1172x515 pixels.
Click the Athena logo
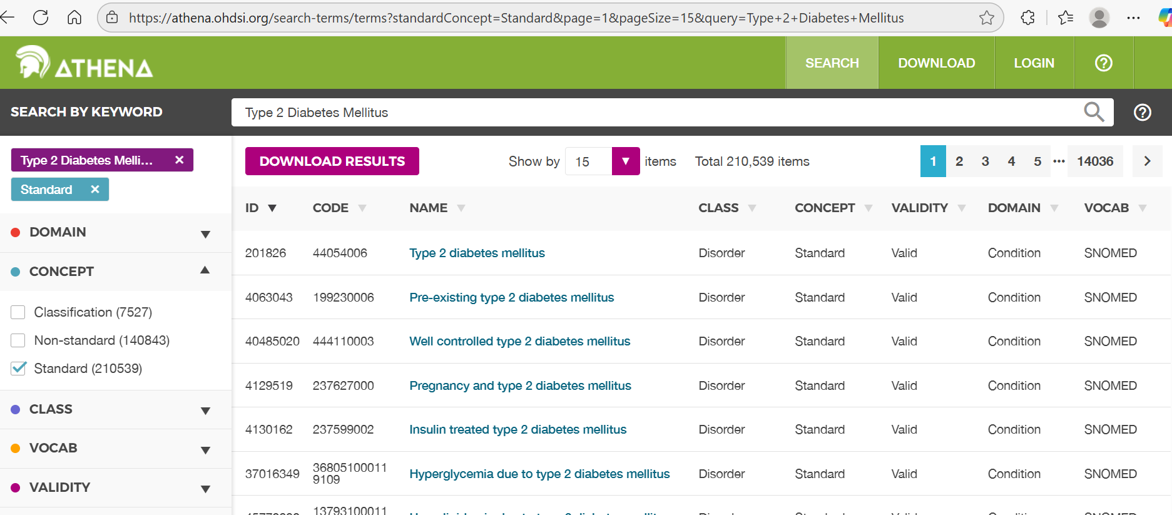pyautogui.click(x=84, y=63)
